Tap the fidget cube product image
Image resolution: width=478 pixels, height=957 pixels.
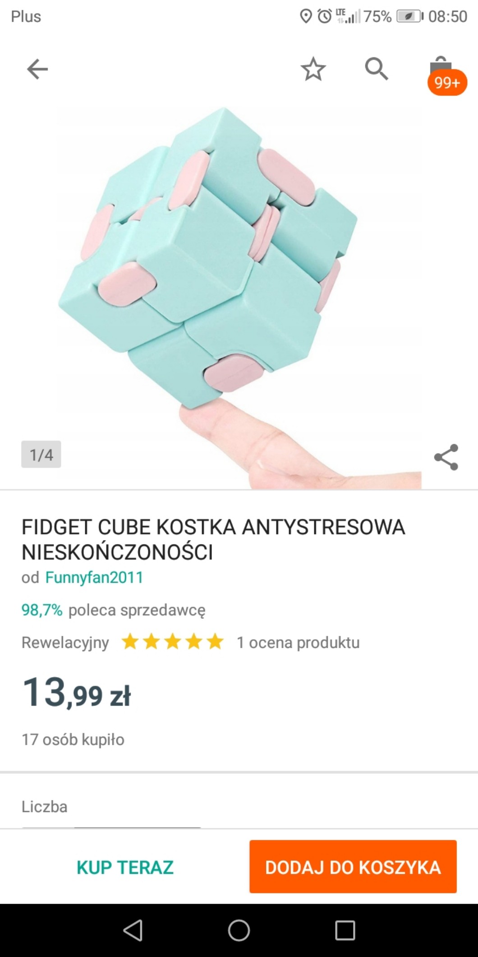coord(239,298)
